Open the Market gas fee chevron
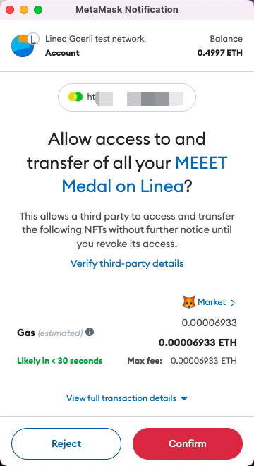Viewport: 254px width, 466px height. 233,303
